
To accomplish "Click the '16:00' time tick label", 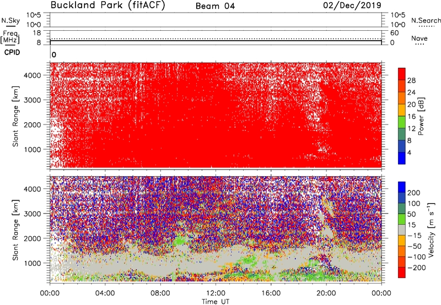I will point(271,293).
